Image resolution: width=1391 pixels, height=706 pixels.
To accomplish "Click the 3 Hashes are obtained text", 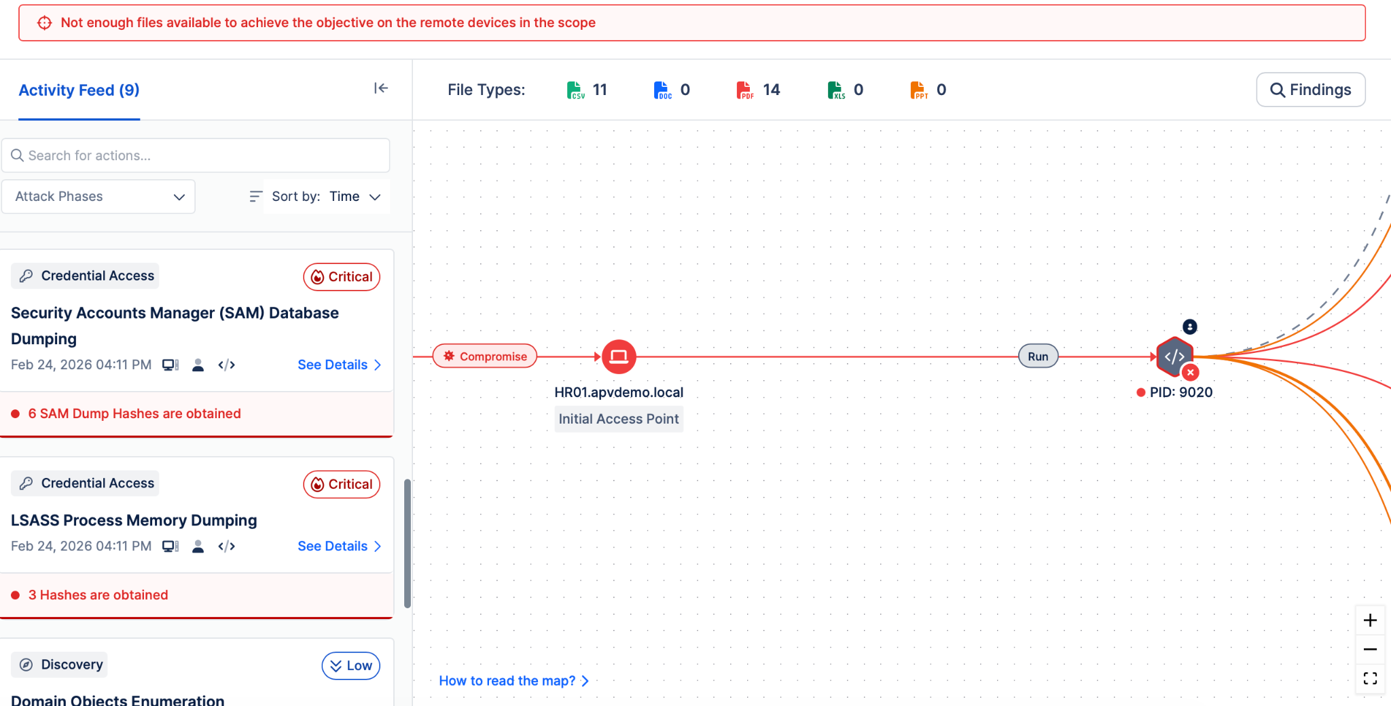I will [x=98, y=595].
